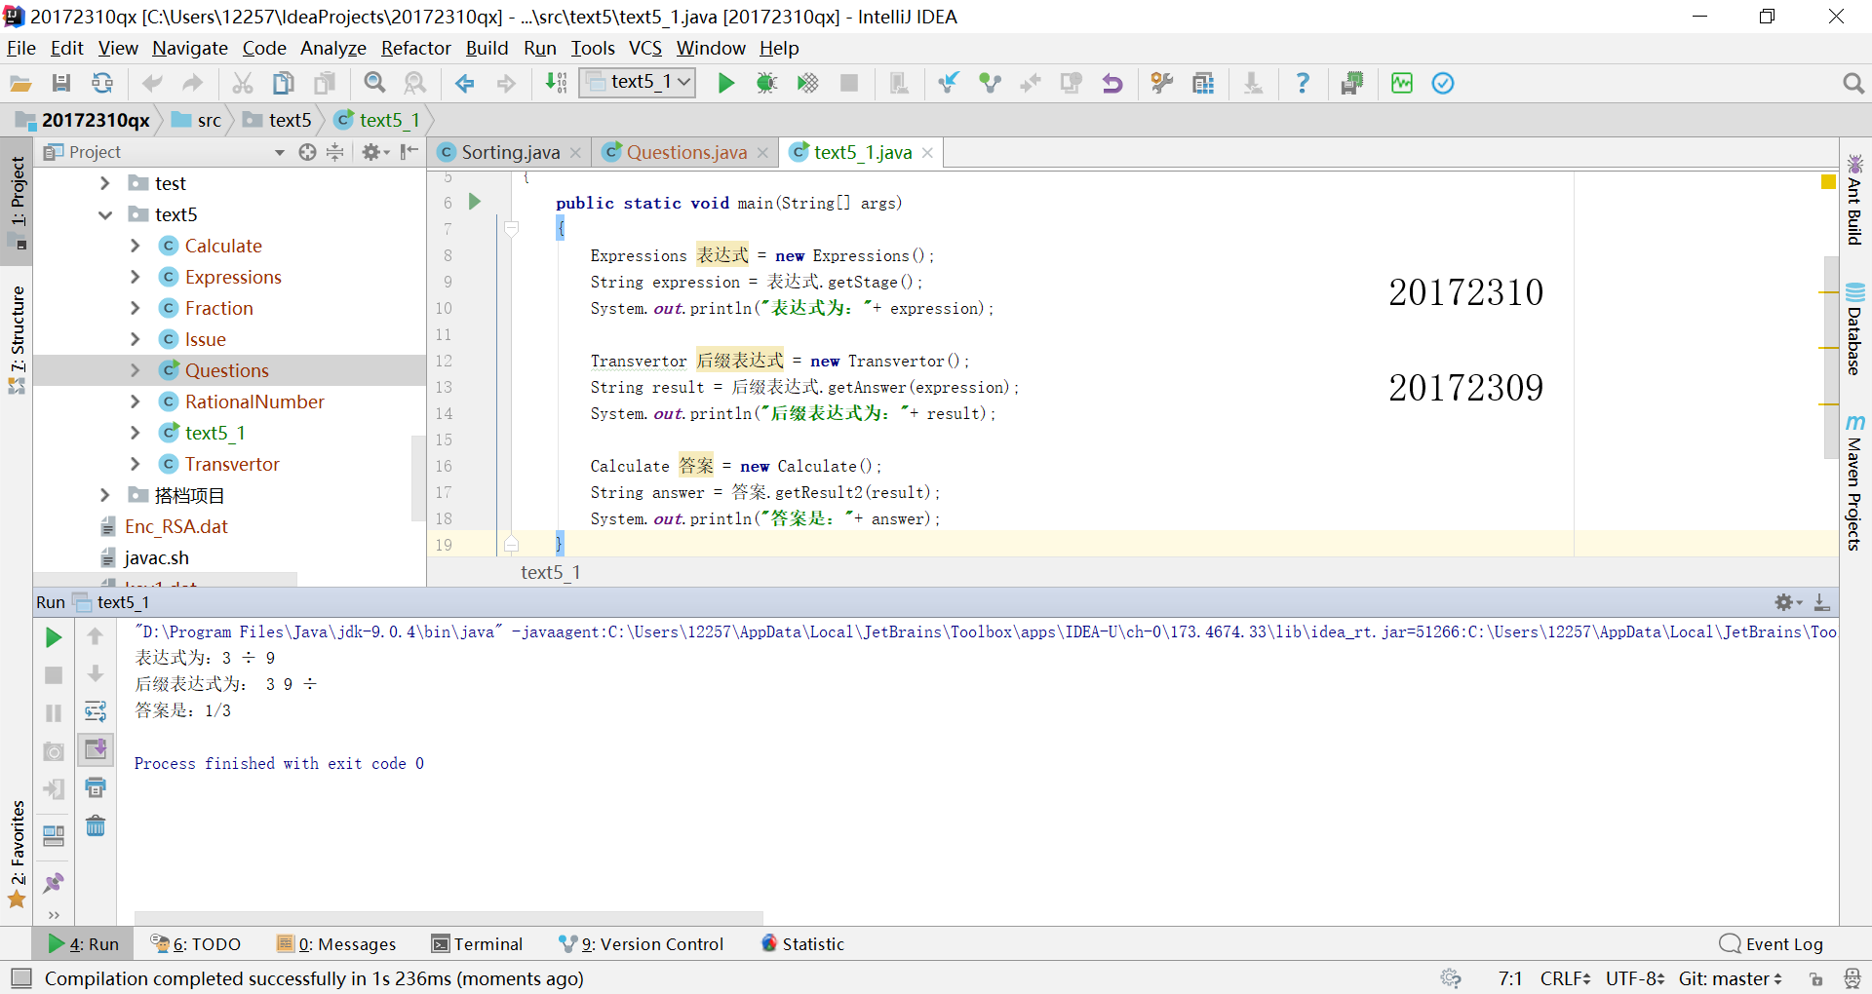
Task: Pin the Run tab with pin icon
Action: [x=54, y=883]
